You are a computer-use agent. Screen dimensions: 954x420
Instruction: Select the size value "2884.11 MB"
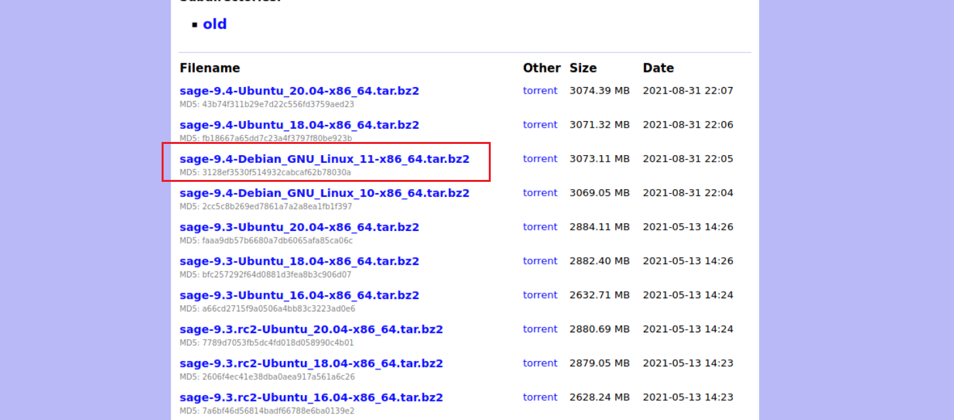coord(600,226)
